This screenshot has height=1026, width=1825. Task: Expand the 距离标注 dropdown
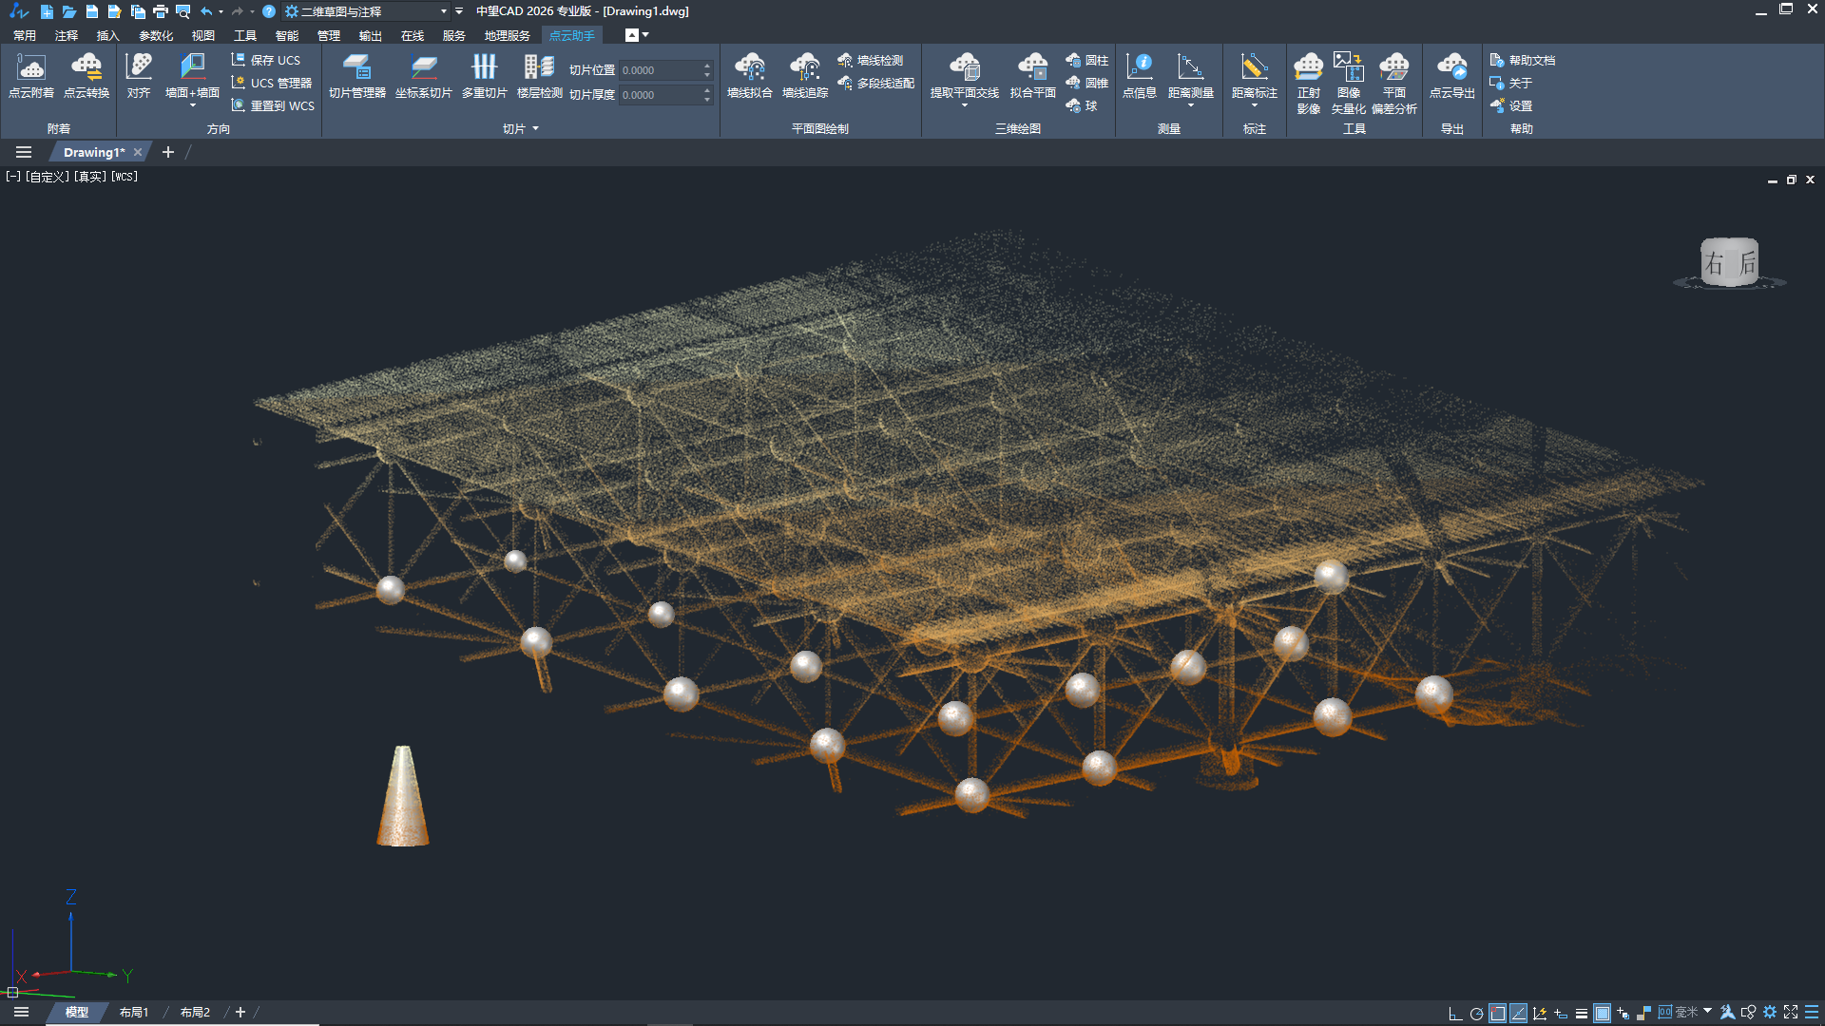[1255, 105]
